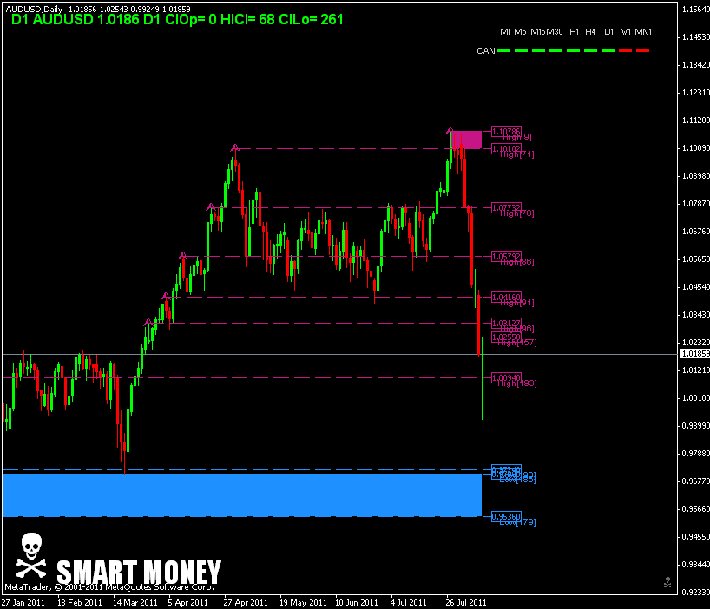
Task: Click the arrow marker on the 1.03127 line
Action: click(148, 322)
